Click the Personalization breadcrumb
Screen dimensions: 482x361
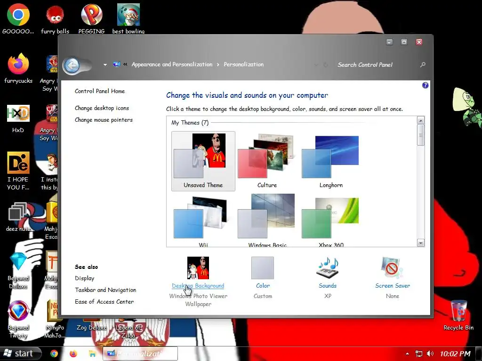[243, 64]
